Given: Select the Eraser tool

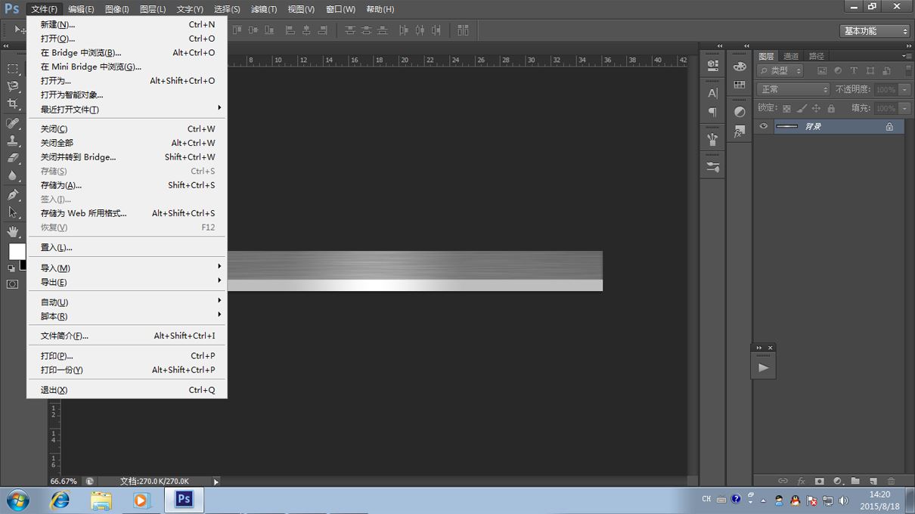Looking at the screenshot, I should click(13, 158).
